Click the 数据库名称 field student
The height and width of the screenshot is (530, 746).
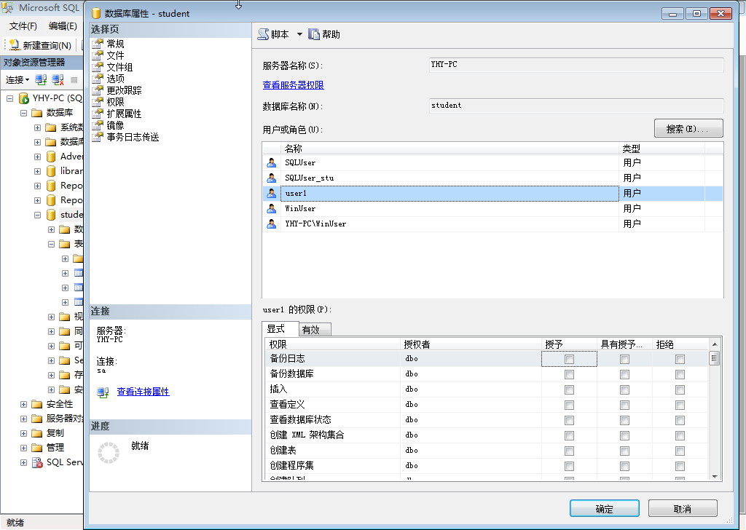click(576, 106)
